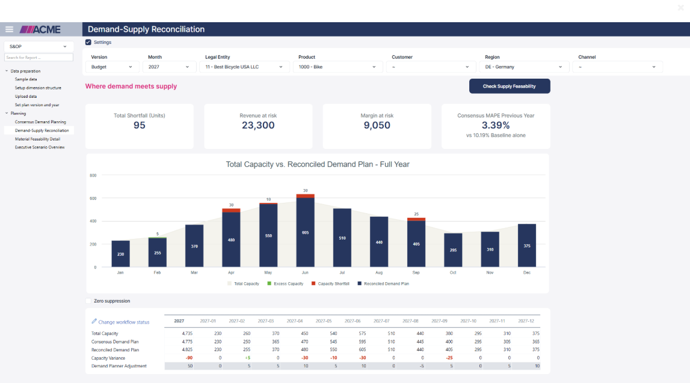Open the Version dropdown showing Budget
This screenshot has width=690, height=383.
point(112,67)
